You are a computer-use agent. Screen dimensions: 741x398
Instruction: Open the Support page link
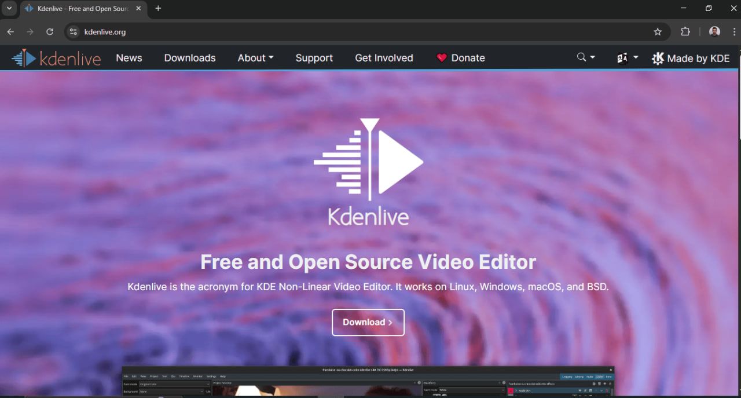(314, 57)
